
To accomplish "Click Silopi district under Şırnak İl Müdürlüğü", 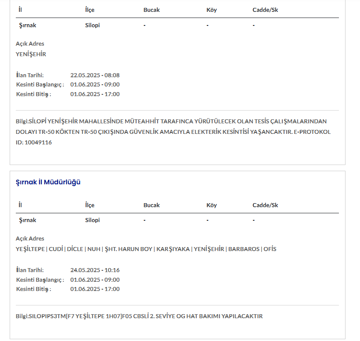I will pos(92,220).
